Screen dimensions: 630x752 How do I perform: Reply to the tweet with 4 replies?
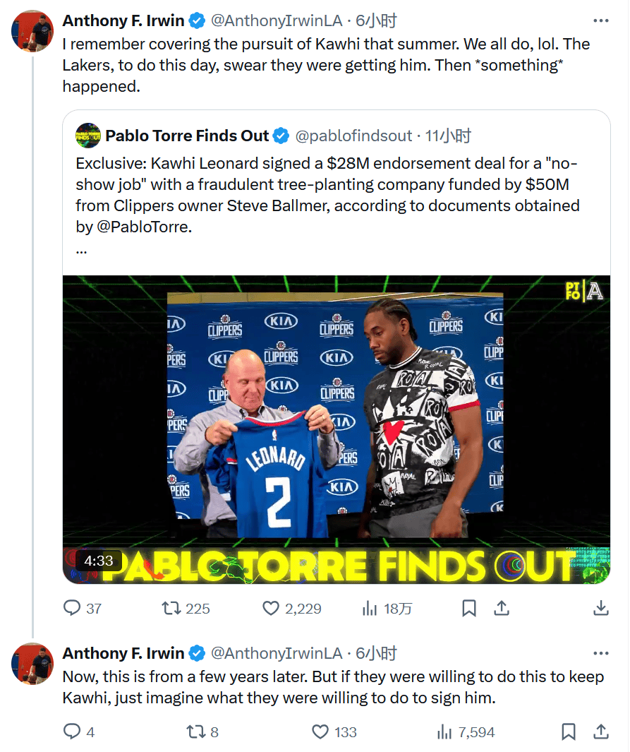pos(73,732)
